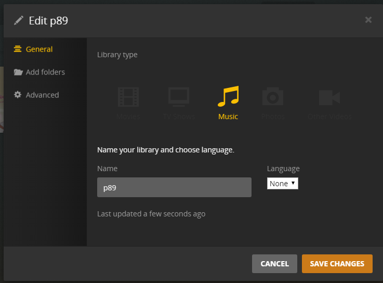Click the Cancel button
Image resolution: width=383 pixels, height=283 pixels.
coord(274,264)
